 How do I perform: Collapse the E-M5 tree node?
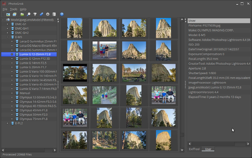(8, 37)
